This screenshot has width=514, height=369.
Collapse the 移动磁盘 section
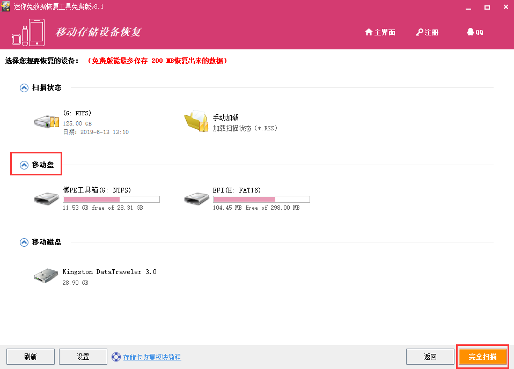coord(24,242)
